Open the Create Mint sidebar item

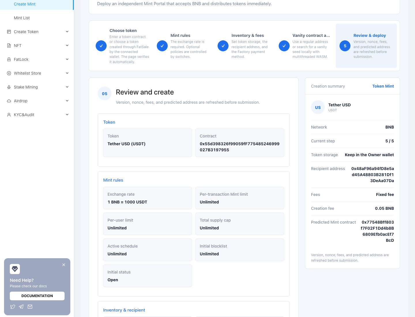(37, 4)
